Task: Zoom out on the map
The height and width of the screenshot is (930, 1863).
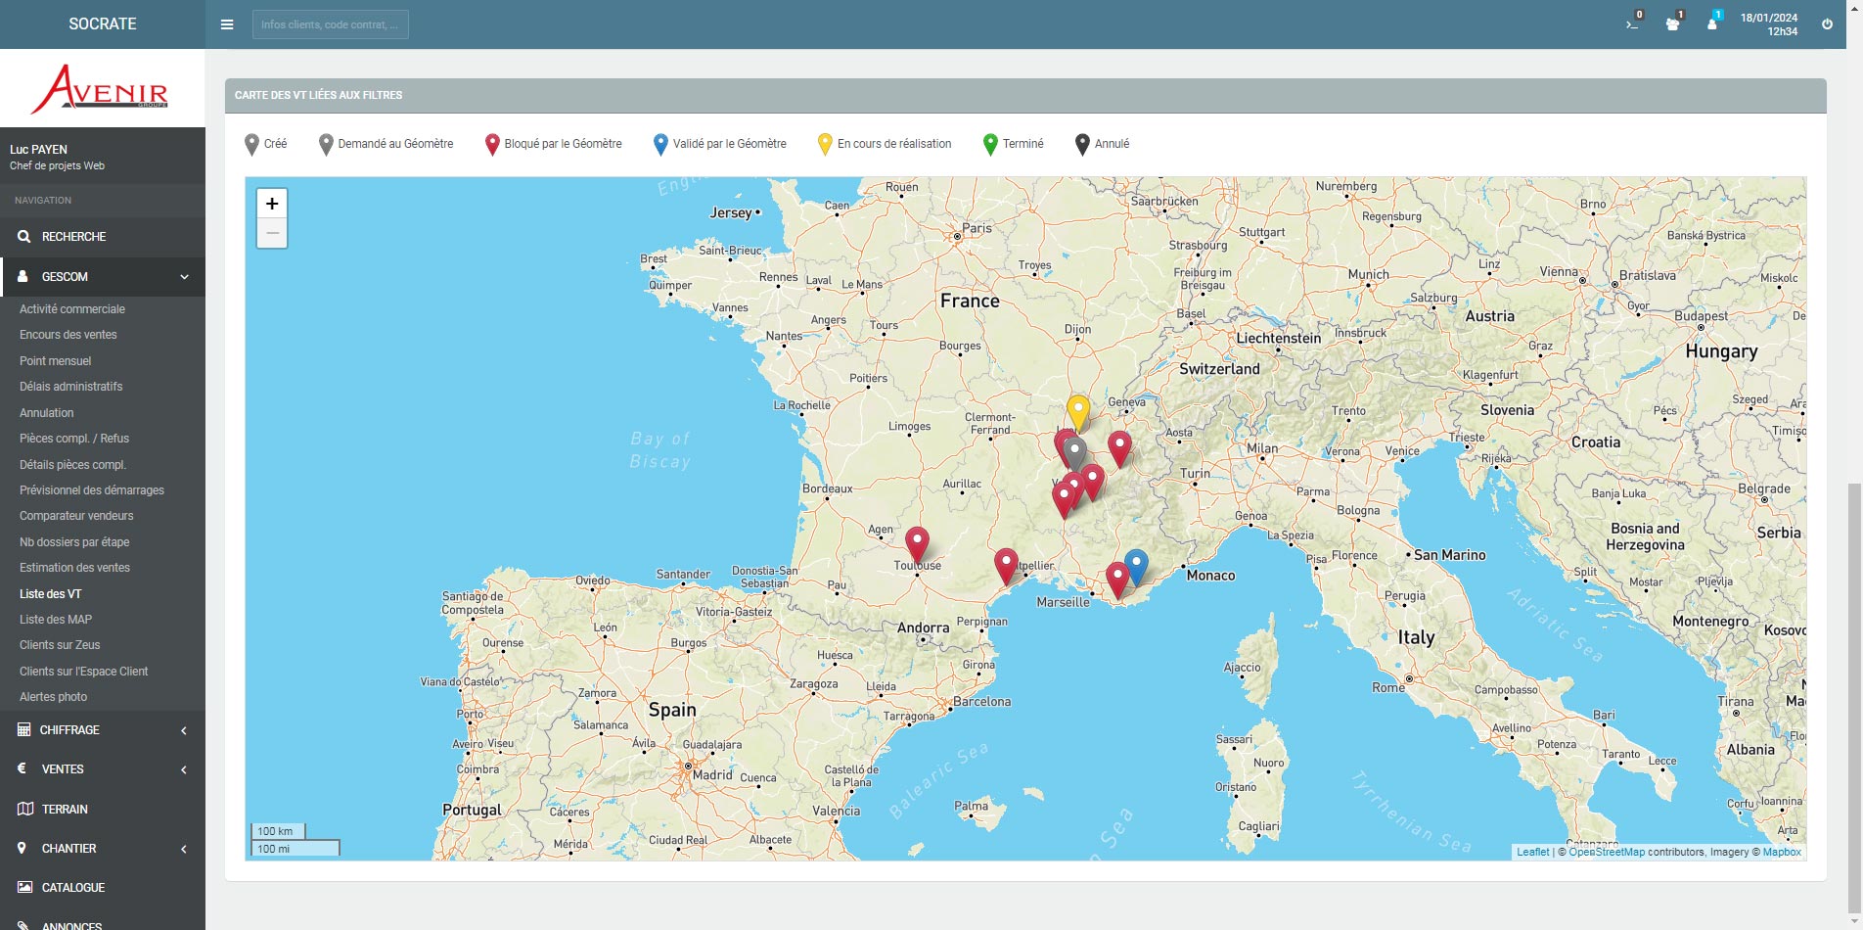Action: click(x=272, y=233)
